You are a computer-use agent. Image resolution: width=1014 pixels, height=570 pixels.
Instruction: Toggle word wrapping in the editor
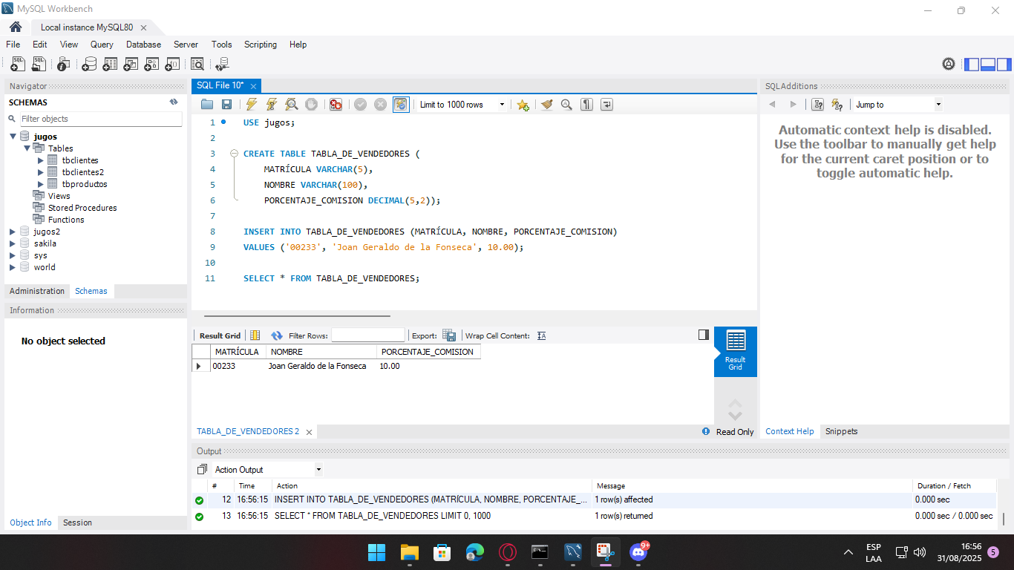(606, 105)
